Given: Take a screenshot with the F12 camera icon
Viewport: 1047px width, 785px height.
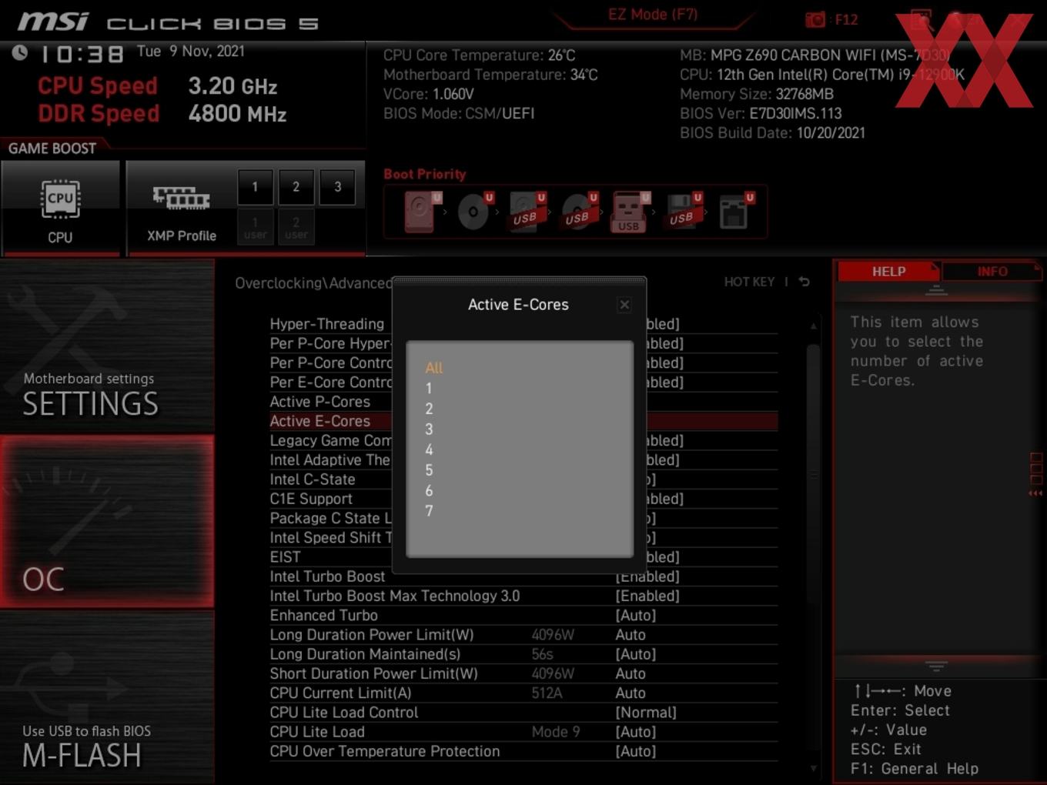Looking at the screenshot, I should click(x=815, y=20).
